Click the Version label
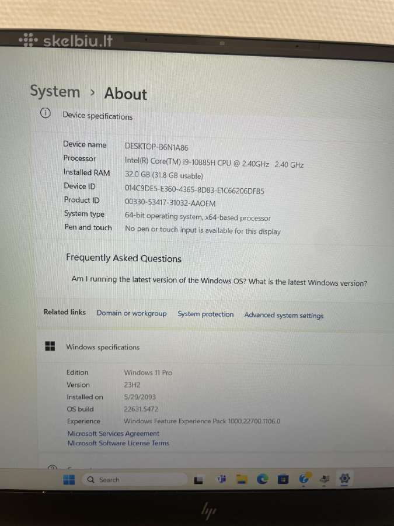The image size is (394, 526). pyautogui.click(x=78, y=385)
